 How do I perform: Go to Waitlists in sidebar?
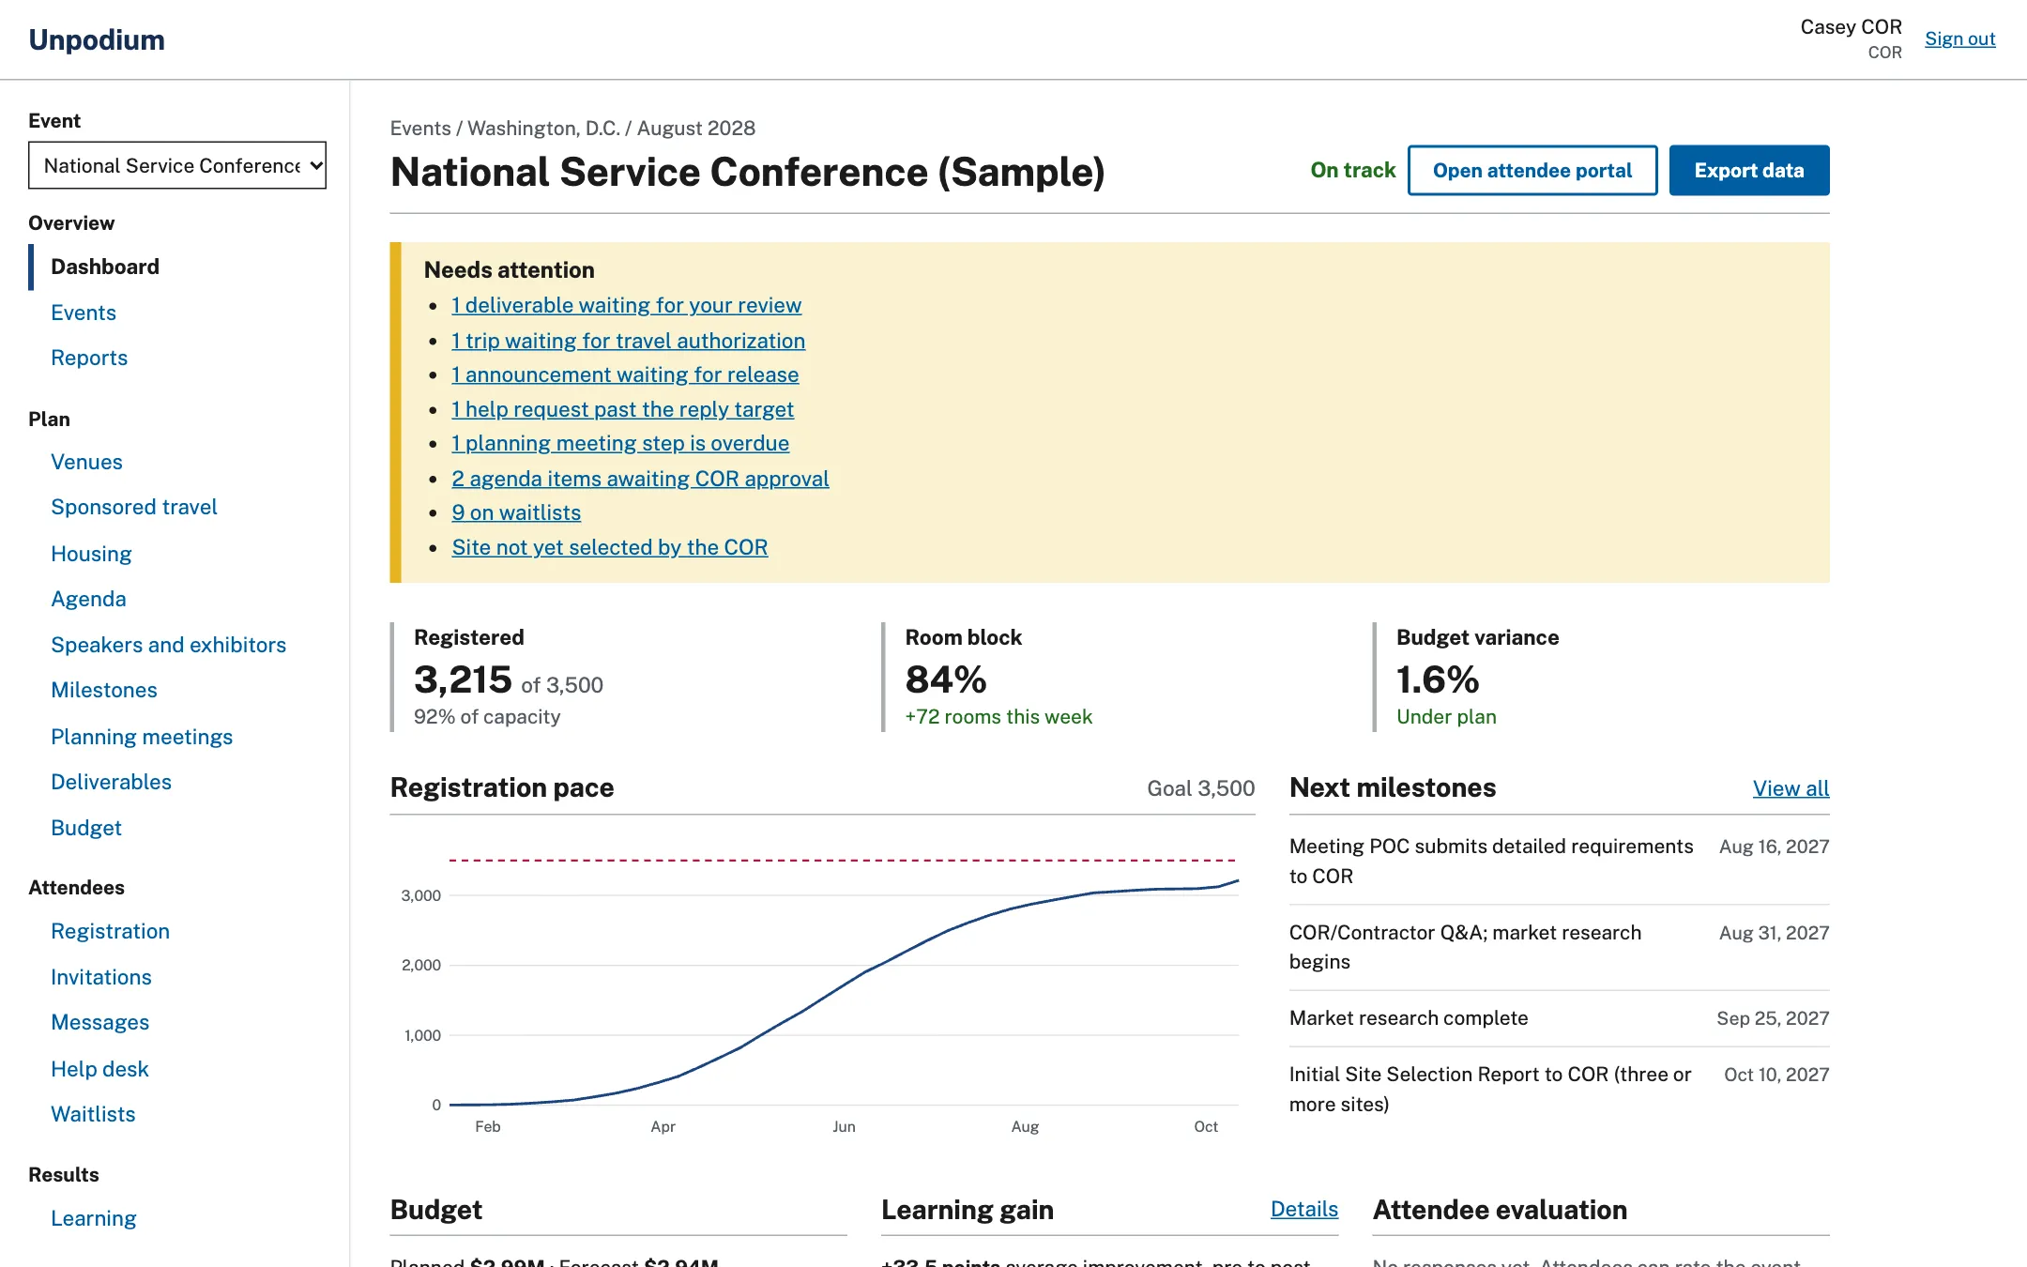pyautogui.click(x=93, y=1114)
